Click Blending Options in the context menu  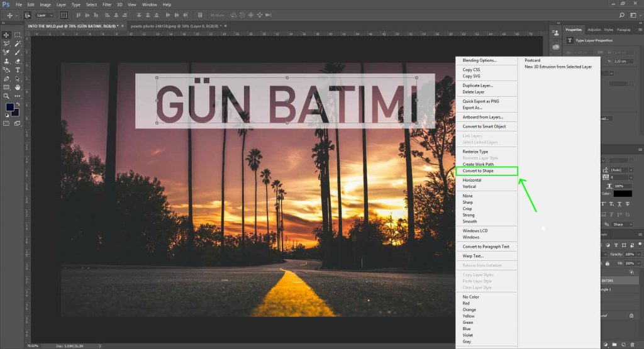point(479,60)
